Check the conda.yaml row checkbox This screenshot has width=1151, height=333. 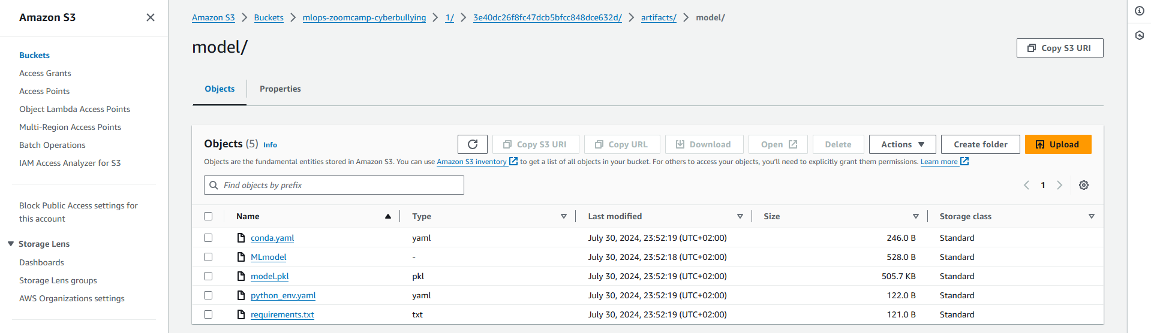tap(208, 238)
